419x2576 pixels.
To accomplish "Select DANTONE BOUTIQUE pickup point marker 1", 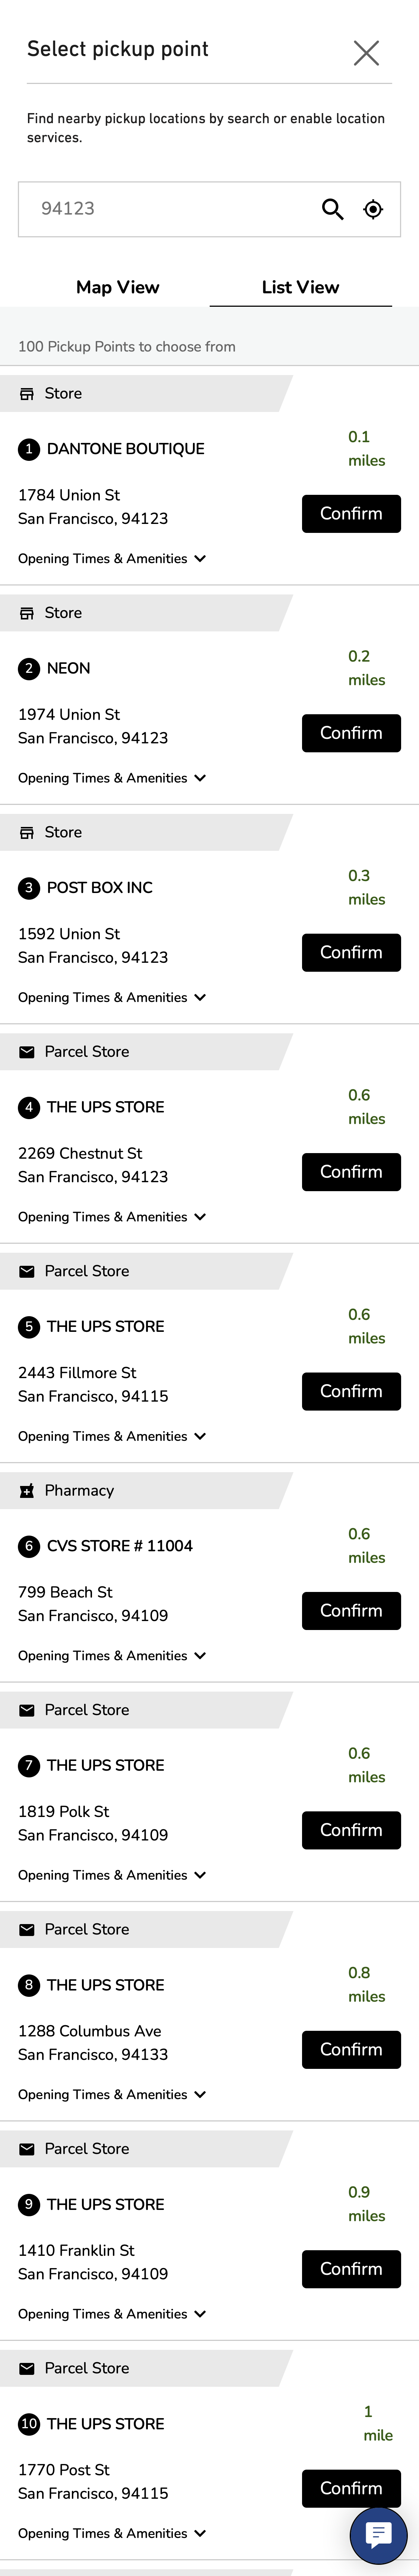I will pos(29,448).
